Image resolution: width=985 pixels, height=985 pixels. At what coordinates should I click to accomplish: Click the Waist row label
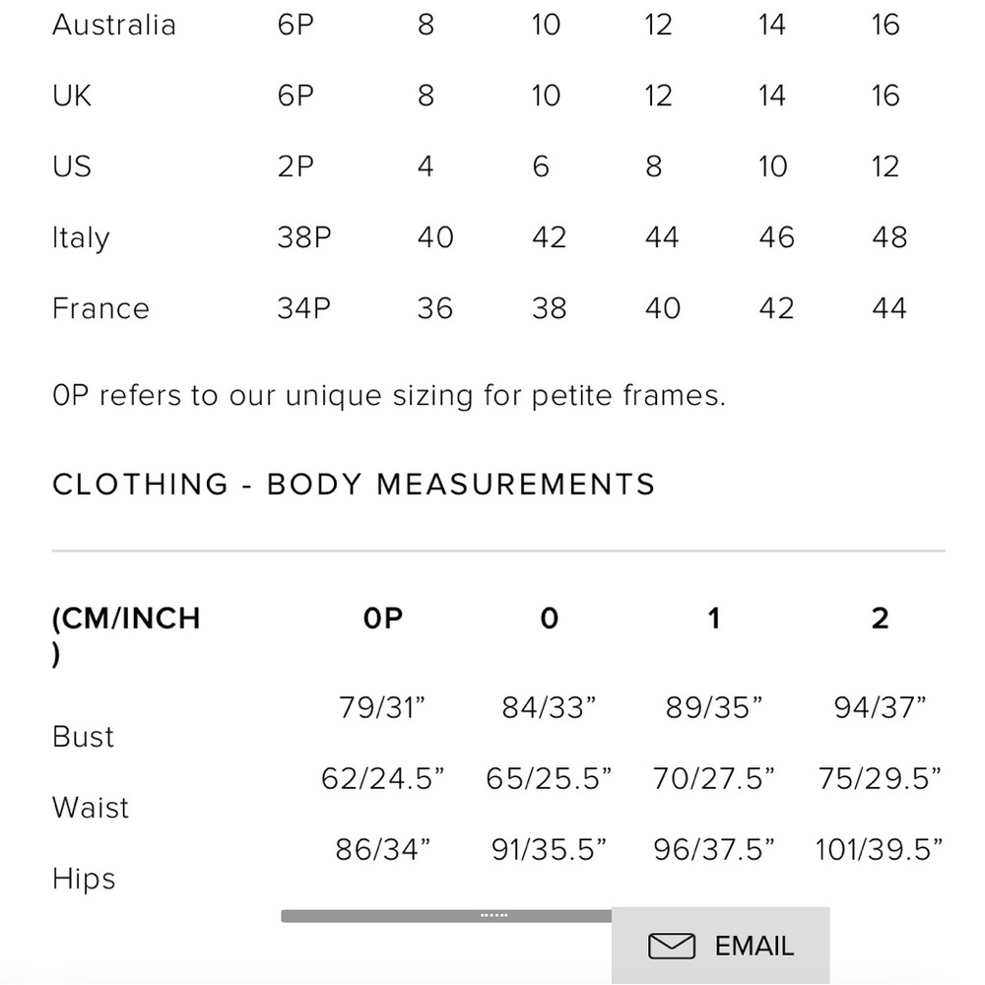coord(91,808)
